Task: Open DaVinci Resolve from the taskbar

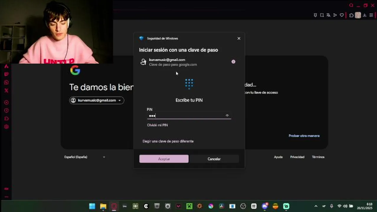Action: coord(222,206)
